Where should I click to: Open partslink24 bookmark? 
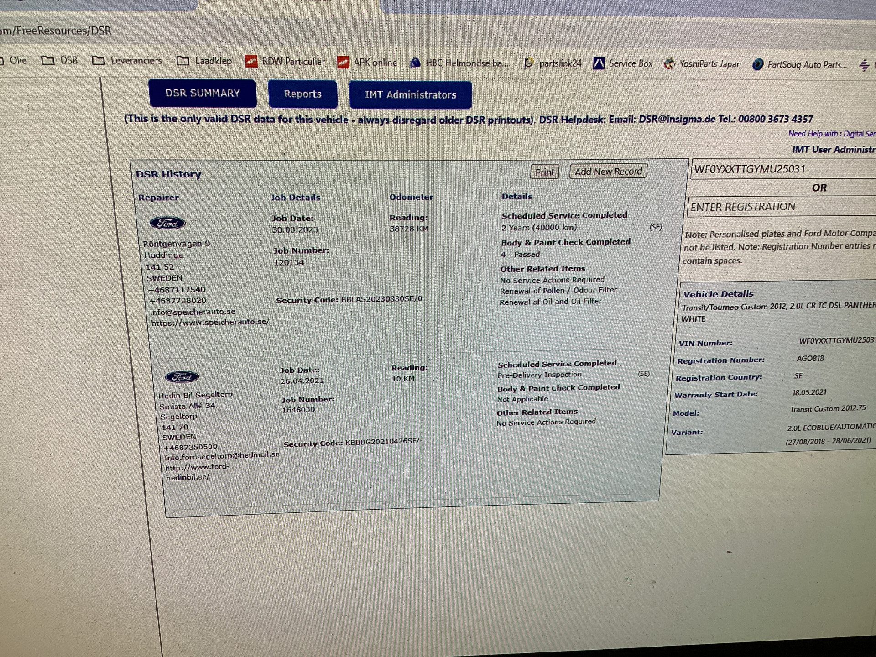pyautogui.click(x=553, y=63)
